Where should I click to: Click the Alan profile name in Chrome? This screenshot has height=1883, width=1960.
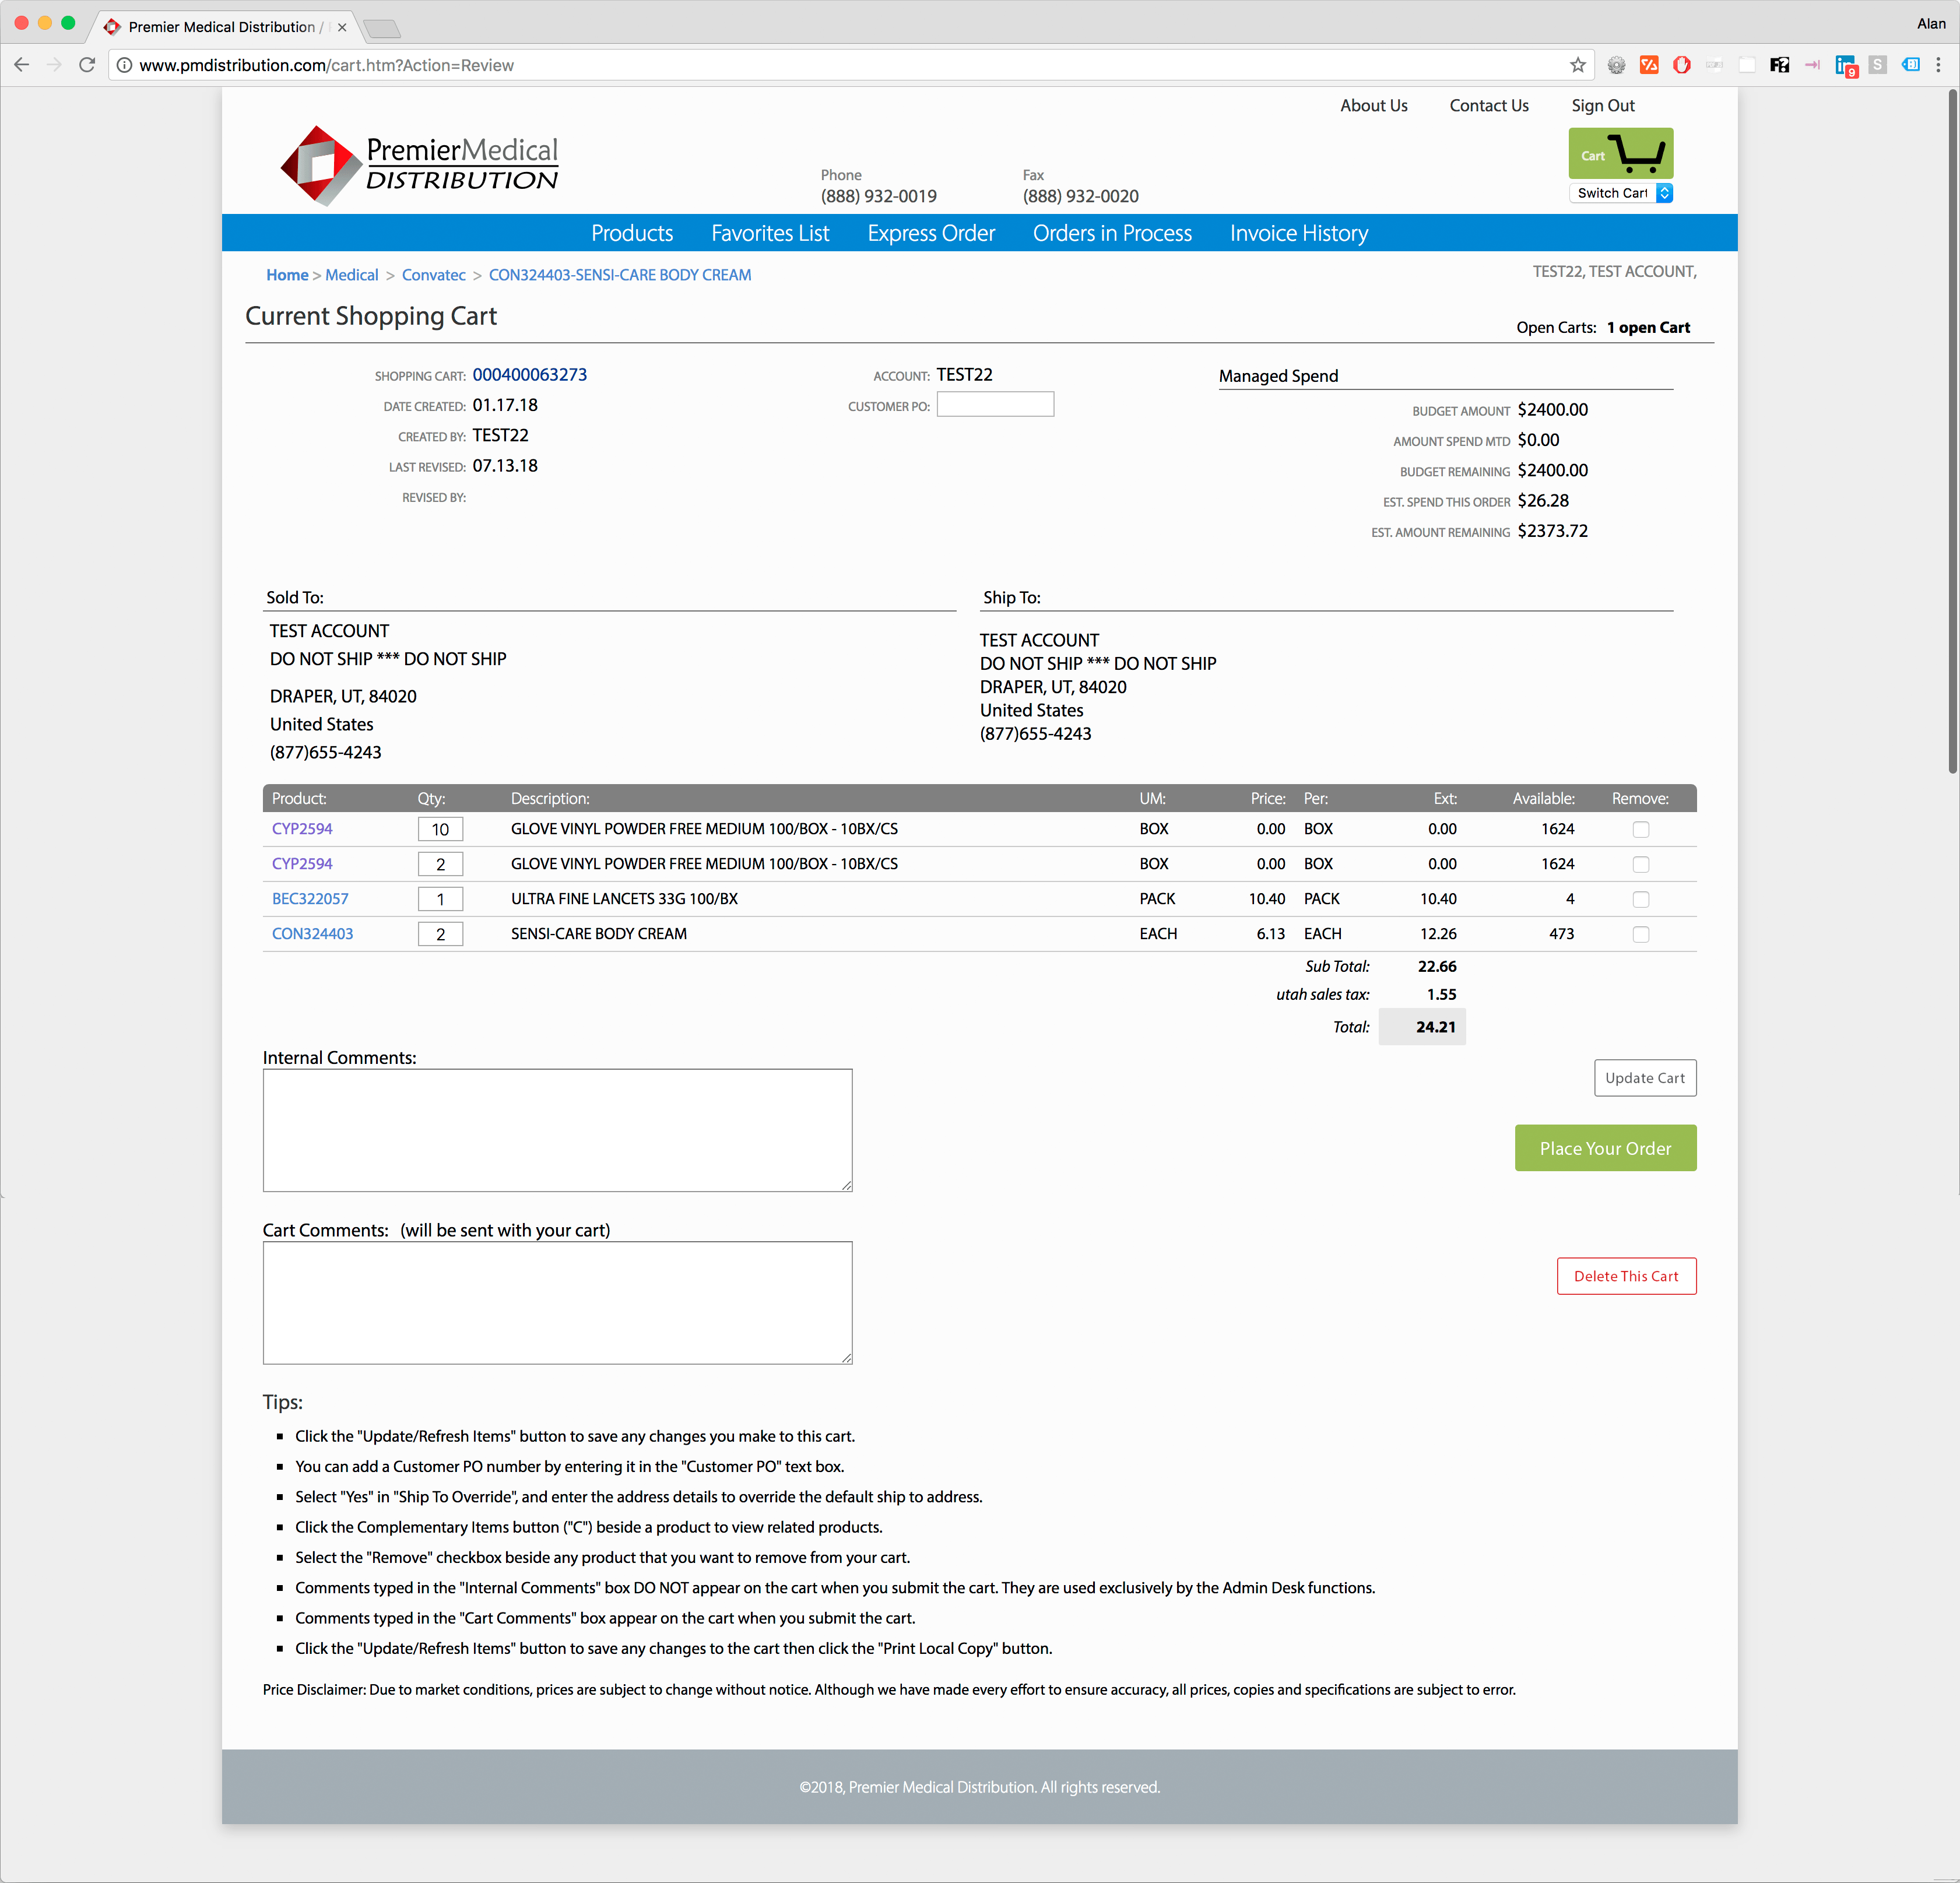1931,24
